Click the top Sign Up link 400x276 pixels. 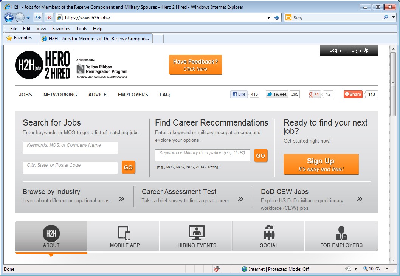click(360, 50)
